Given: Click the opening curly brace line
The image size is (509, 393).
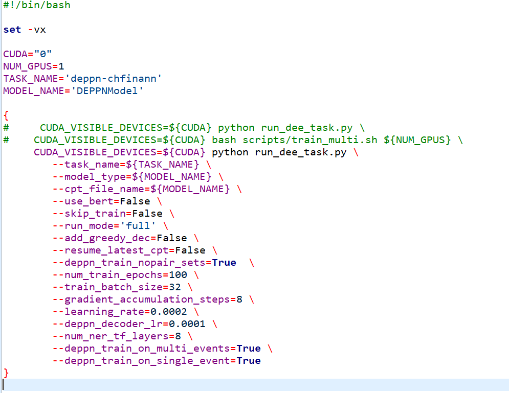Looking at the screenshot, I should point(5,115).
